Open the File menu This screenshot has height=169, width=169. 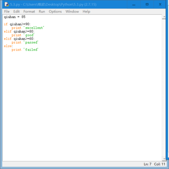click(7, 12)
